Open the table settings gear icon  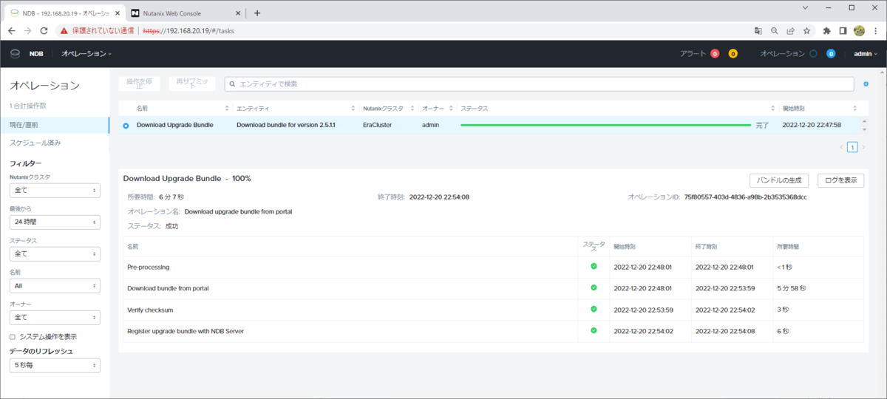(x=866, y=84)
